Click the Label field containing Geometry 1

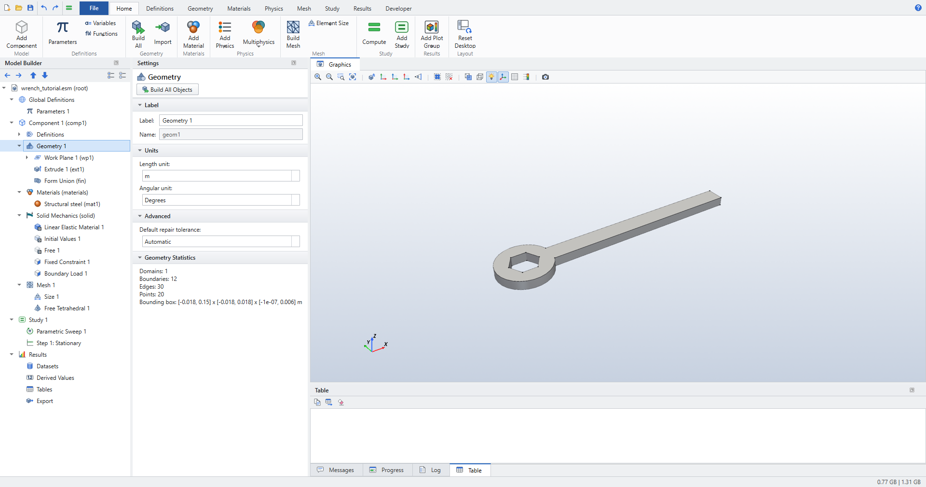coord(231,121)
